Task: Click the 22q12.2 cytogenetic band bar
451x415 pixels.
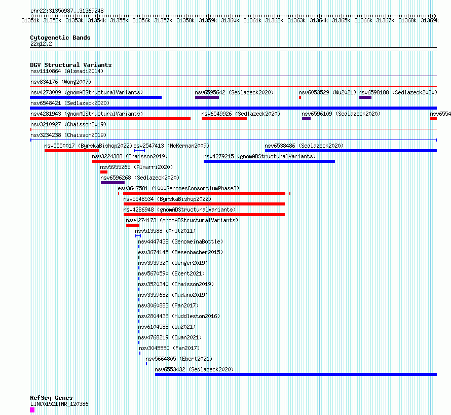Action: (x=233, y=49)
